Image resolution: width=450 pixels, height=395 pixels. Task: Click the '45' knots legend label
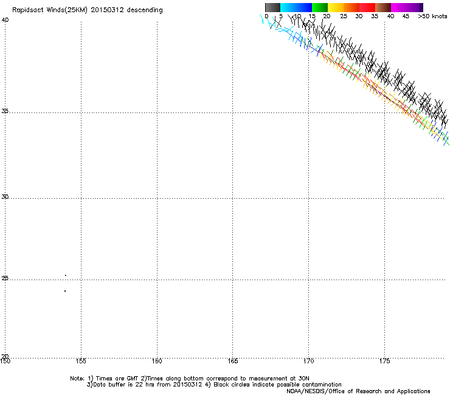click(x=406, y=16)
